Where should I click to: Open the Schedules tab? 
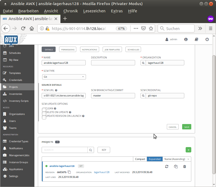133,50
